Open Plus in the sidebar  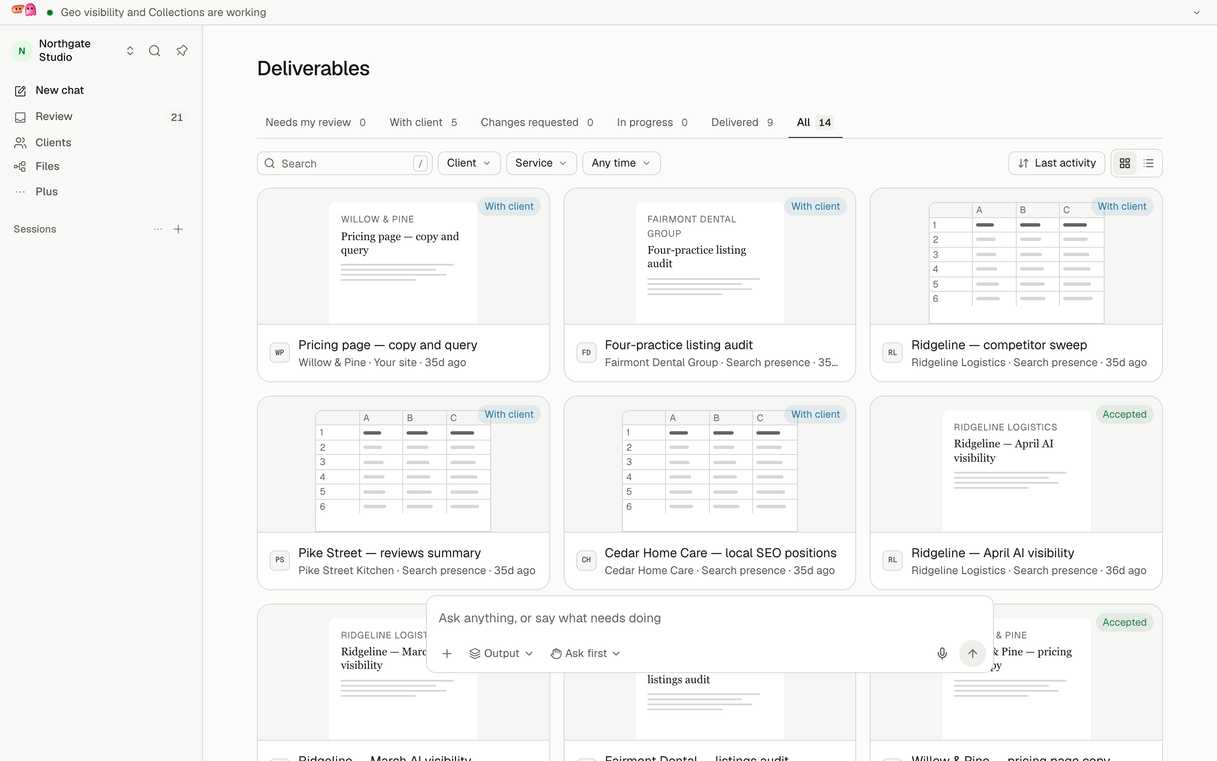point(101,192)
